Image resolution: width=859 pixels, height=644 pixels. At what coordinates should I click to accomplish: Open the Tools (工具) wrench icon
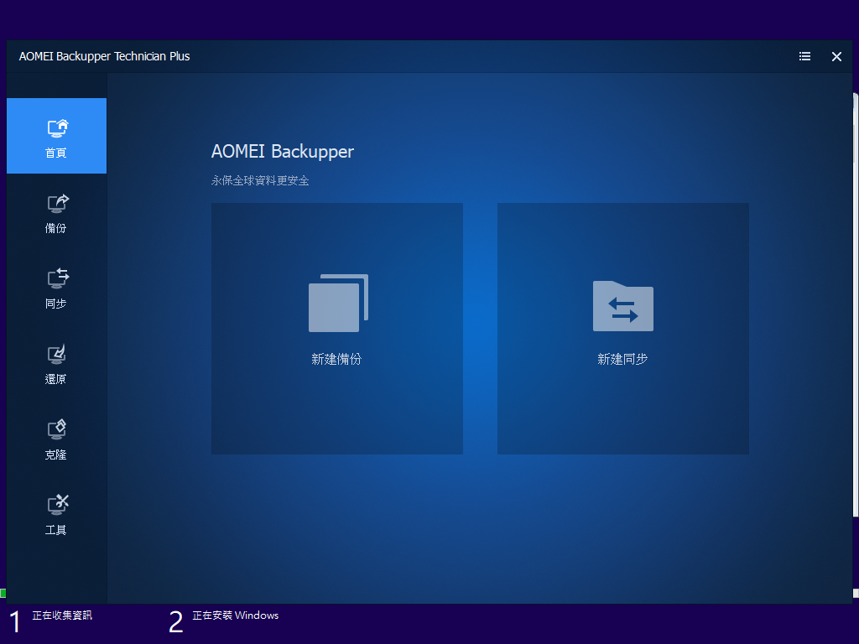point(57,505)
